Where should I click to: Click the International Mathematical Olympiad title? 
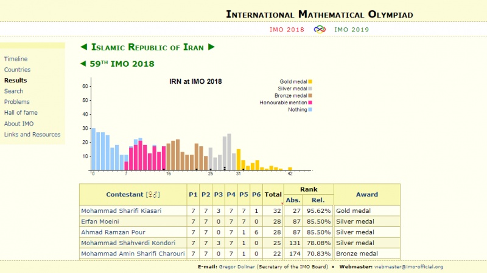click(x=319, y=14)
